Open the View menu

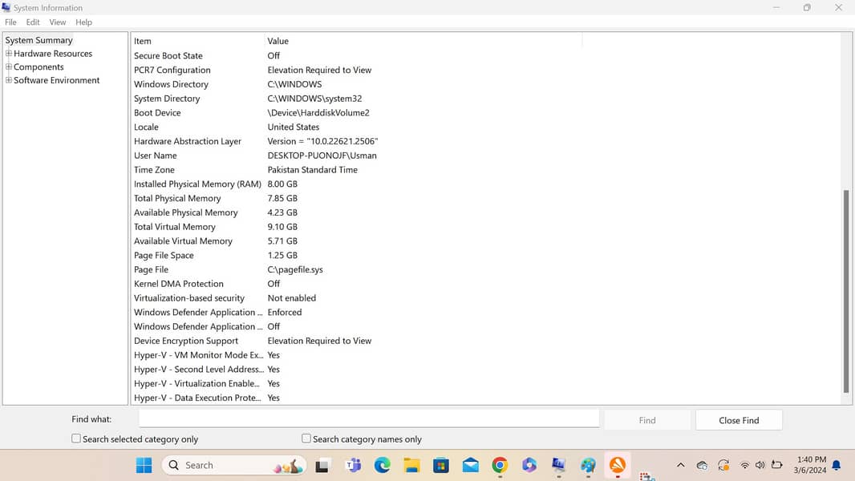coord(58,22)
